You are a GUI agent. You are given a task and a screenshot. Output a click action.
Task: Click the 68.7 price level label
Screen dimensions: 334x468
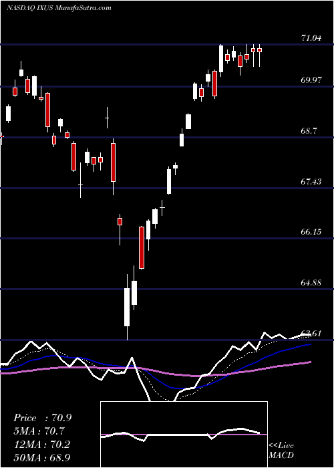click(309, 131)
